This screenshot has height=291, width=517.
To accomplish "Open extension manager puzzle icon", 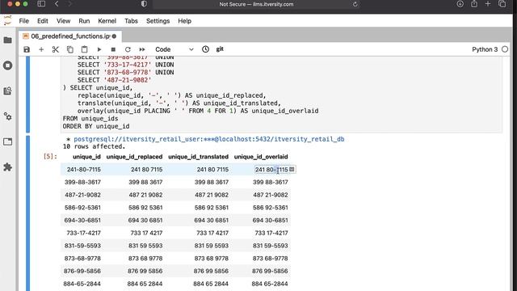I will pos(7,167).
